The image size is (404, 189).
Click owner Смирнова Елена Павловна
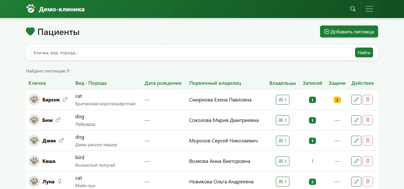point(220,100)
